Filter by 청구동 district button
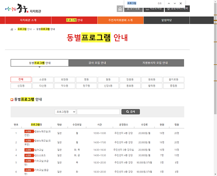Image resolution: width=217 pixels, height=176 pixels. 86,86
